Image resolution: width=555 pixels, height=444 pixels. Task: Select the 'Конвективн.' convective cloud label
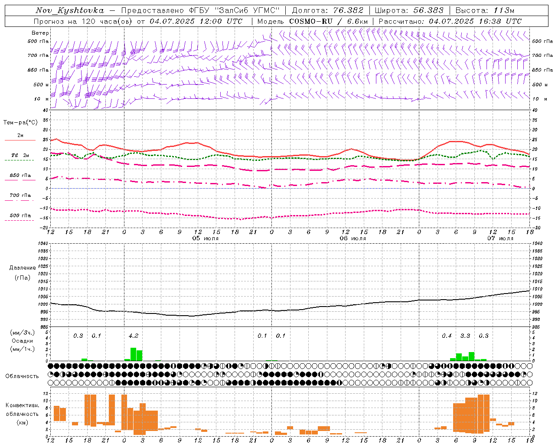pyautogui.click(x=23, y=405)
